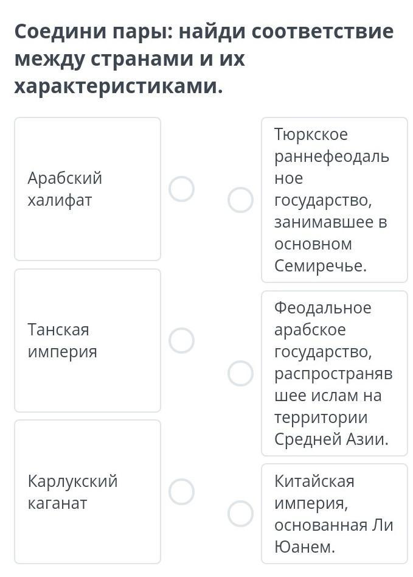The height and width of the screenshot is (577, 413).
Task: Tap the words Арабский халифат
Action: click(64, 189)
